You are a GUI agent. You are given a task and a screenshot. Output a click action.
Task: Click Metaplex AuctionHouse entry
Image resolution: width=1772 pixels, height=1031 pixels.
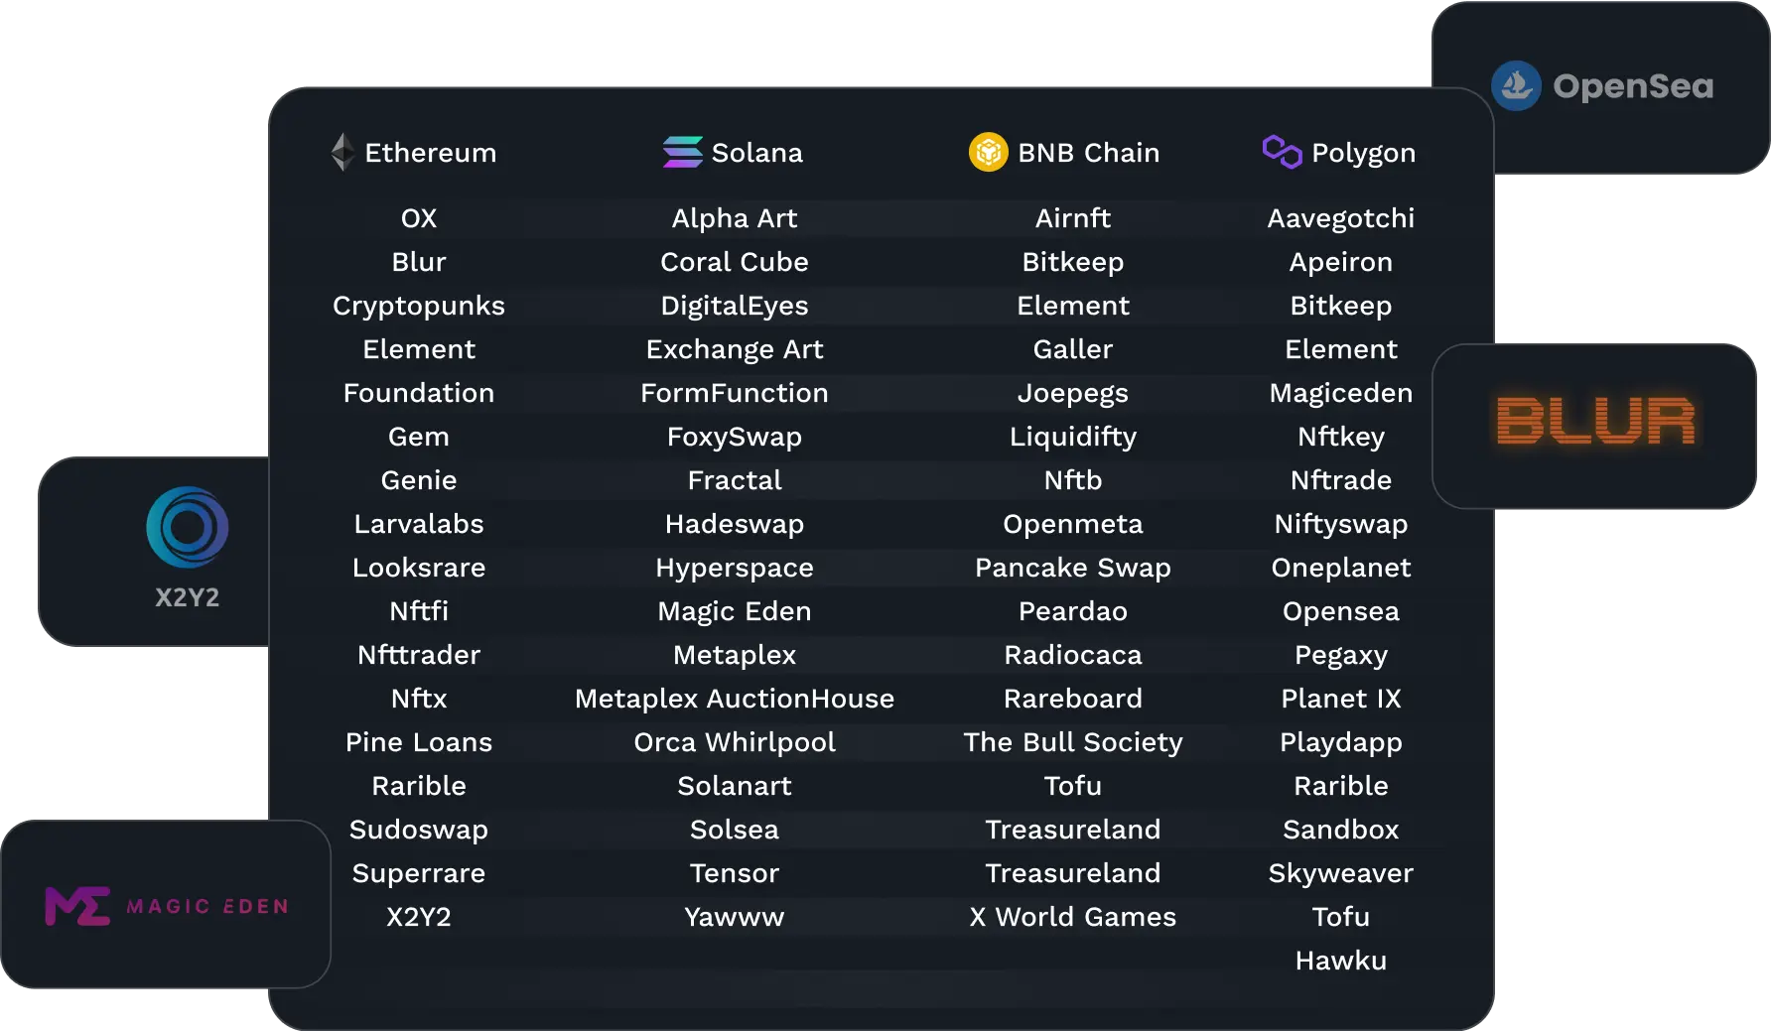(x=735, y=699)
